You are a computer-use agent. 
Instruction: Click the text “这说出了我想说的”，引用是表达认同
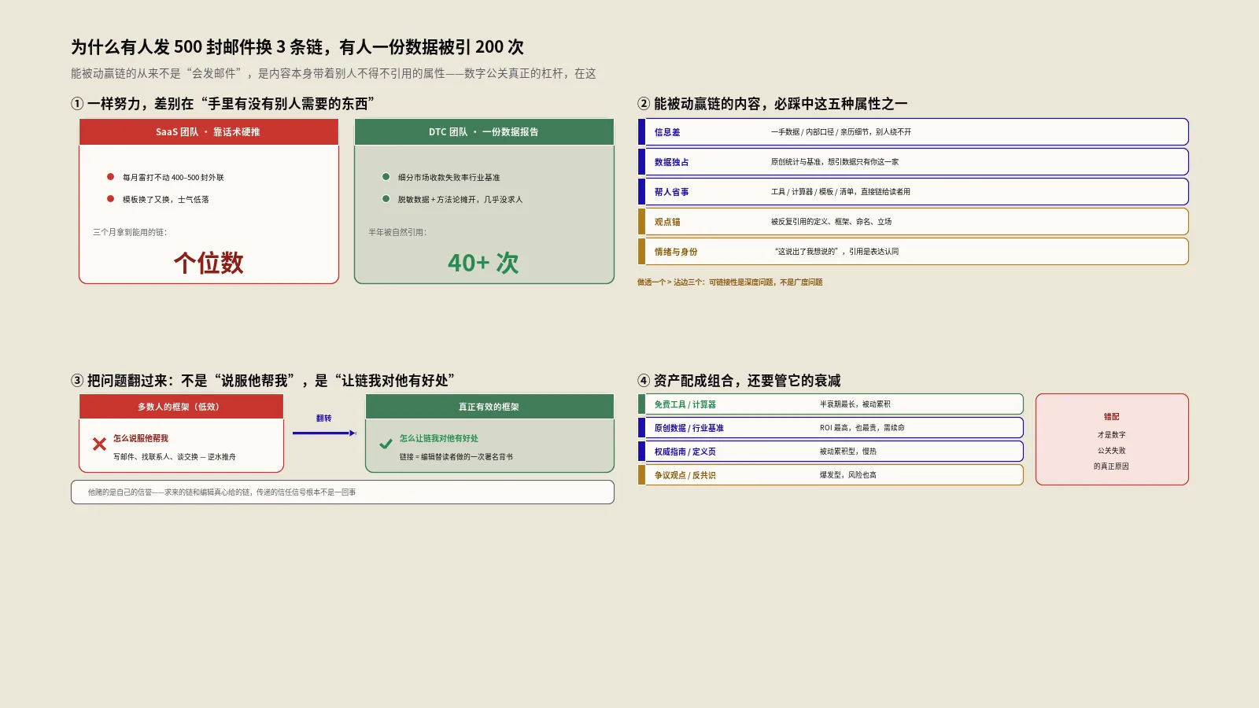coord(836,252)
